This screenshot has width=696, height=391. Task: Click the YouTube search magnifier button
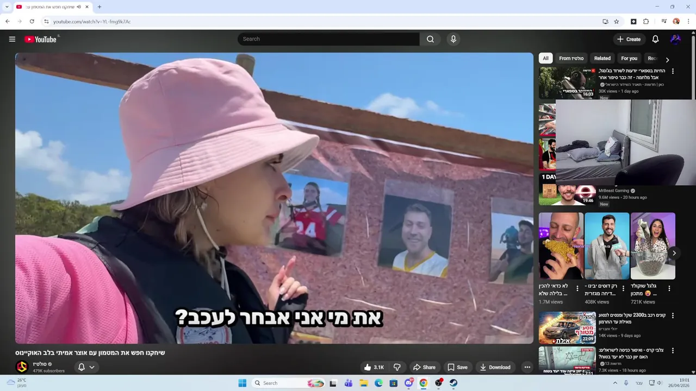click(430, 39)
